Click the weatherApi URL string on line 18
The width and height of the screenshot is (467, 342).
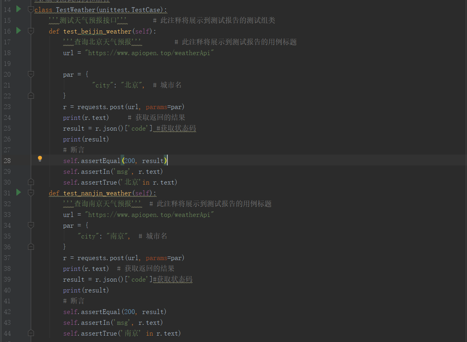tap(149, 53)
